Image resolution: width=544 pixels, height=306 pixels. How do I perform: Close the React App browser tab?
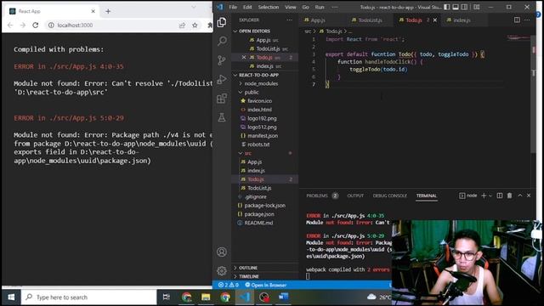click(x=93, y=11)
